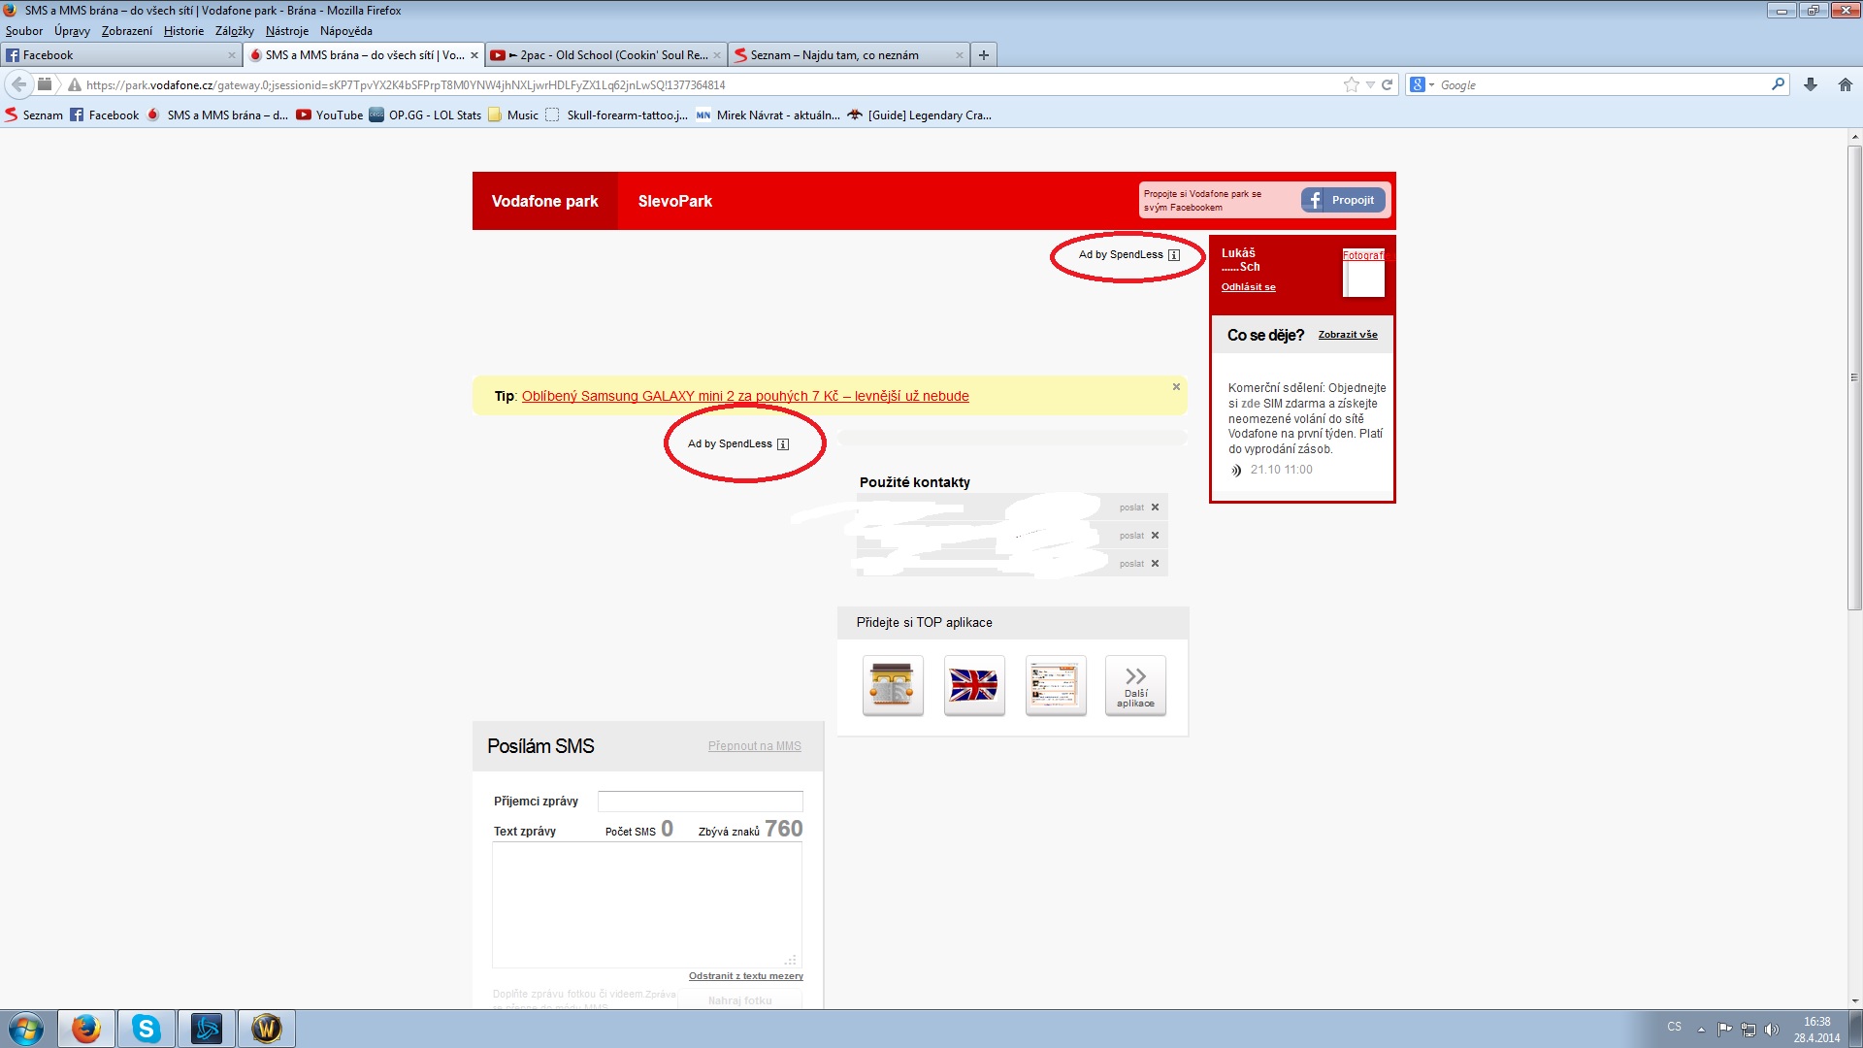Go to the Firefox home page icon
This screenshot has width=1863, height=1048.
(x=1846, y=84)
